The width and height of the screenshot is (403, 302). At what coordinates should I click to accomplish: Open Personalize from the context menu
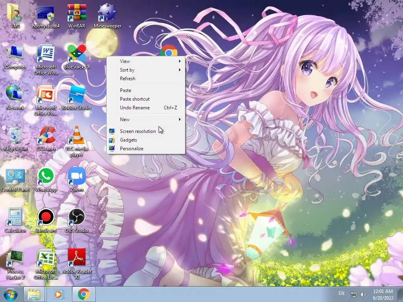[x=146, y=149]
